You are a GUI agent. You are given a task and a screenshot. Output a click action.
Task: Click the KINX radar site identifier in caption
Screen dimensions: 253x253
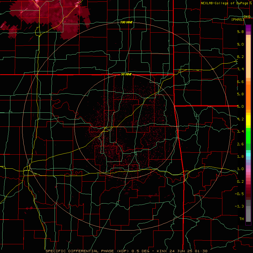162,251
